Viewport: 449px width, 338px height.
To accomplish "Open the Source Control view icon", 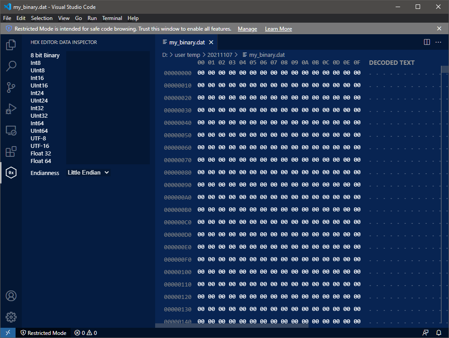I will tap(11, 87).
